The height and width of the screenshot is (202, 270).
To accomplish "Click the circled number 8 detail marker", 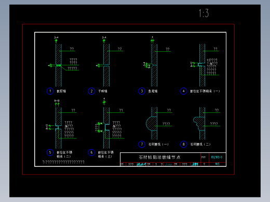I will (184, 144).
